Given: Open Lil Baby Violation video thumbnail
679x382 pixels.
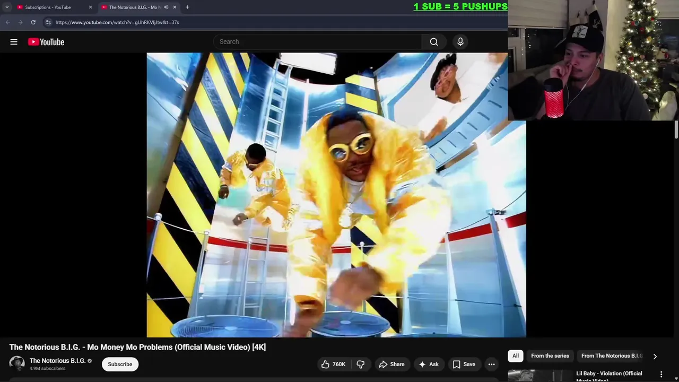Looking at the screenshot, I should pos(540,376).
